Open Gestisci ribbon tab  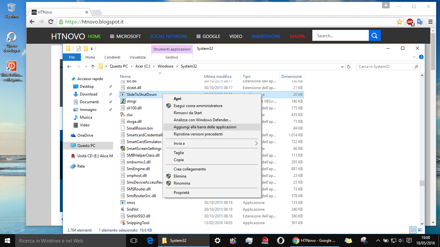(x=172, y=57)
